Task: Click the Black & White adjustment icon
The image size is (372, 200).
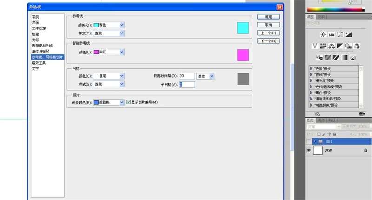Action: click(x=340, y=46)
